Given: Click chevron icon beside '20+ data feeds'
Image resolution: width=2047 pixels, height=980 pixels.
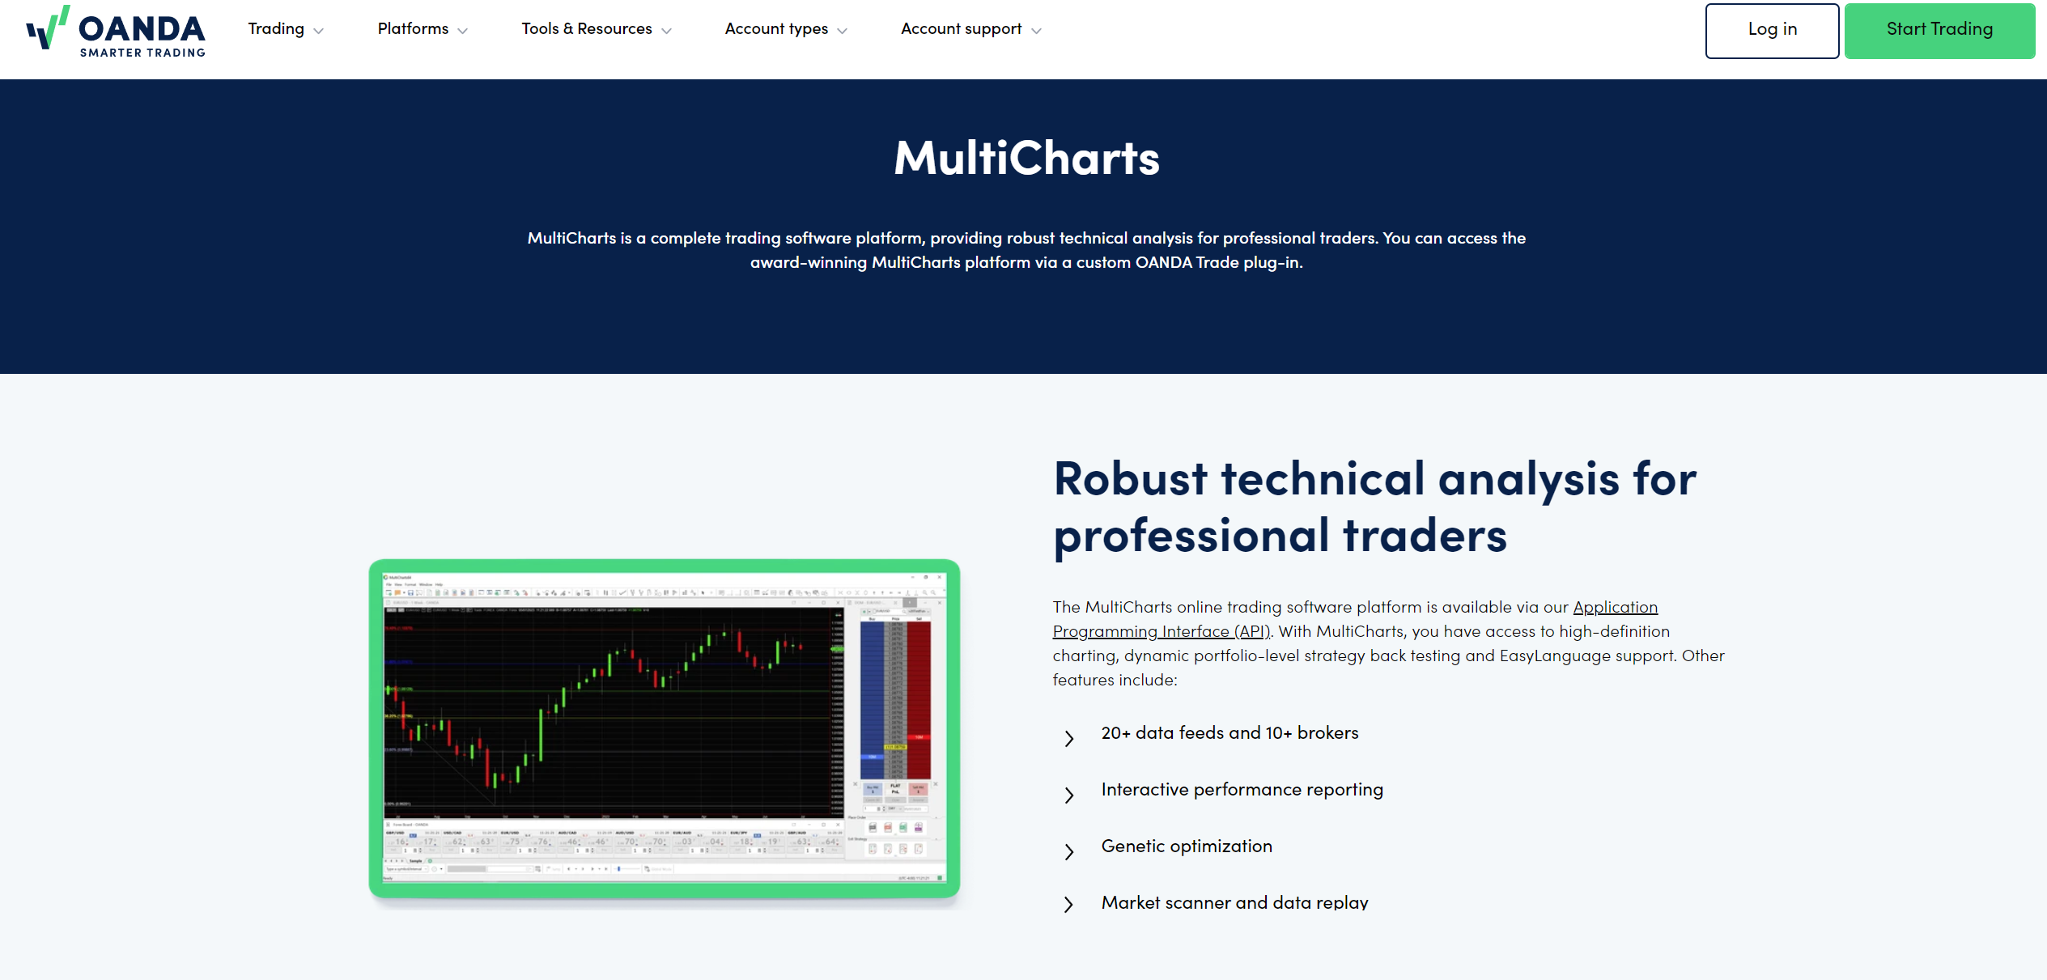Looking at the screenshot, I should click(x=1069, y=738).
